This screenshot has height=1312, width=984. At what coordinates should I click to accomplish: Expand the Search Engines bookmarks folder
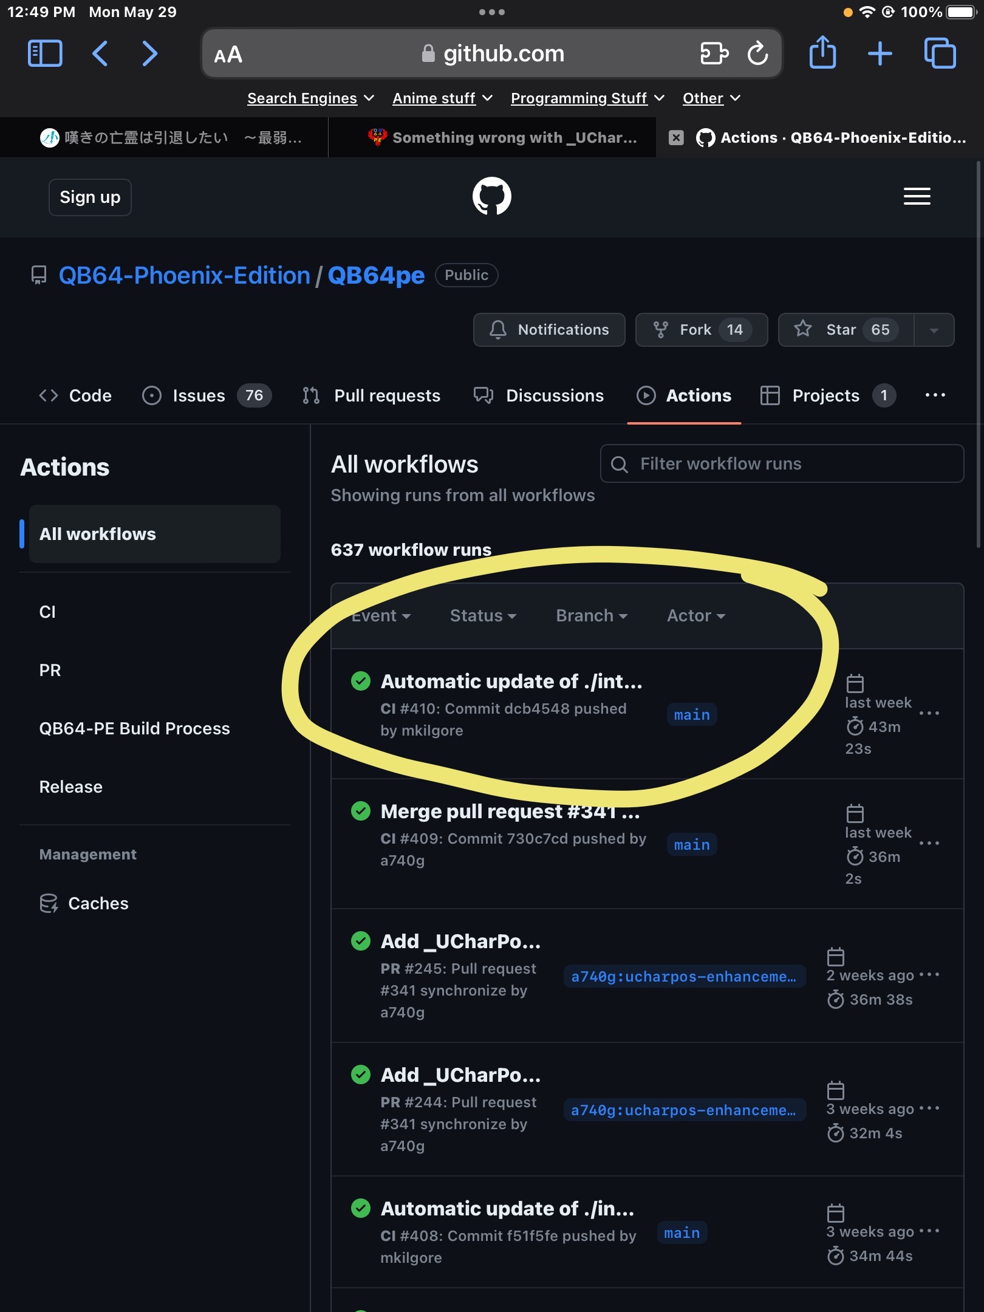[310, 98]
